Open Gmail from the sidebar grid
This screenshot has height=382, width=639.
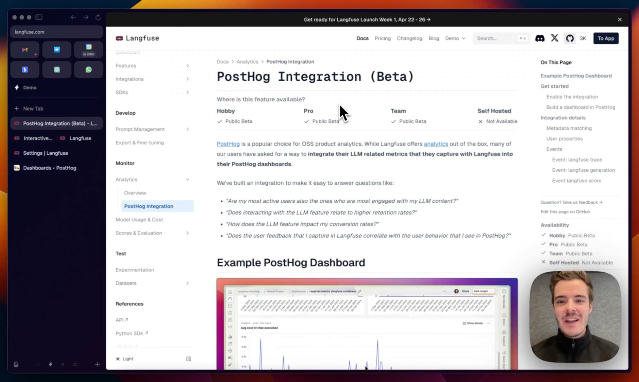(25, 50)
